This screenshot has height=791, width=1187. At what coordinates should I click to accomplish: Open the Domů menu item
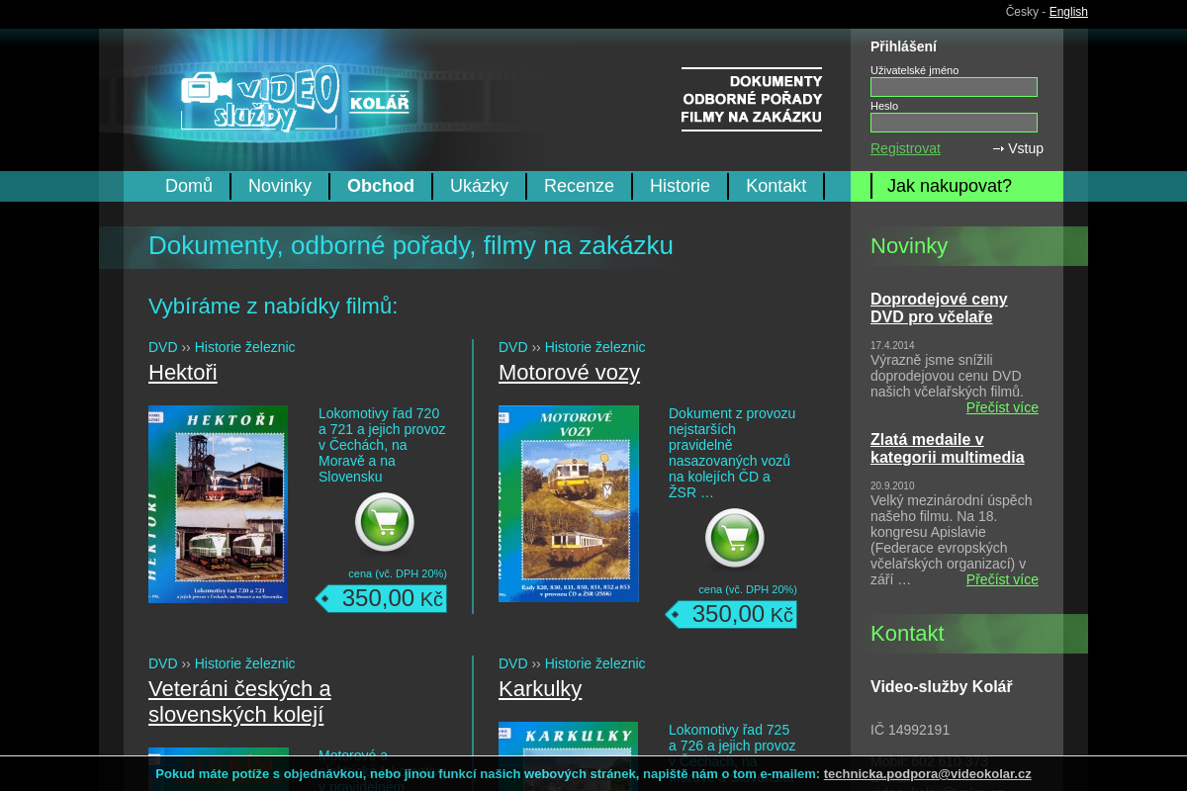pos(189,186)
